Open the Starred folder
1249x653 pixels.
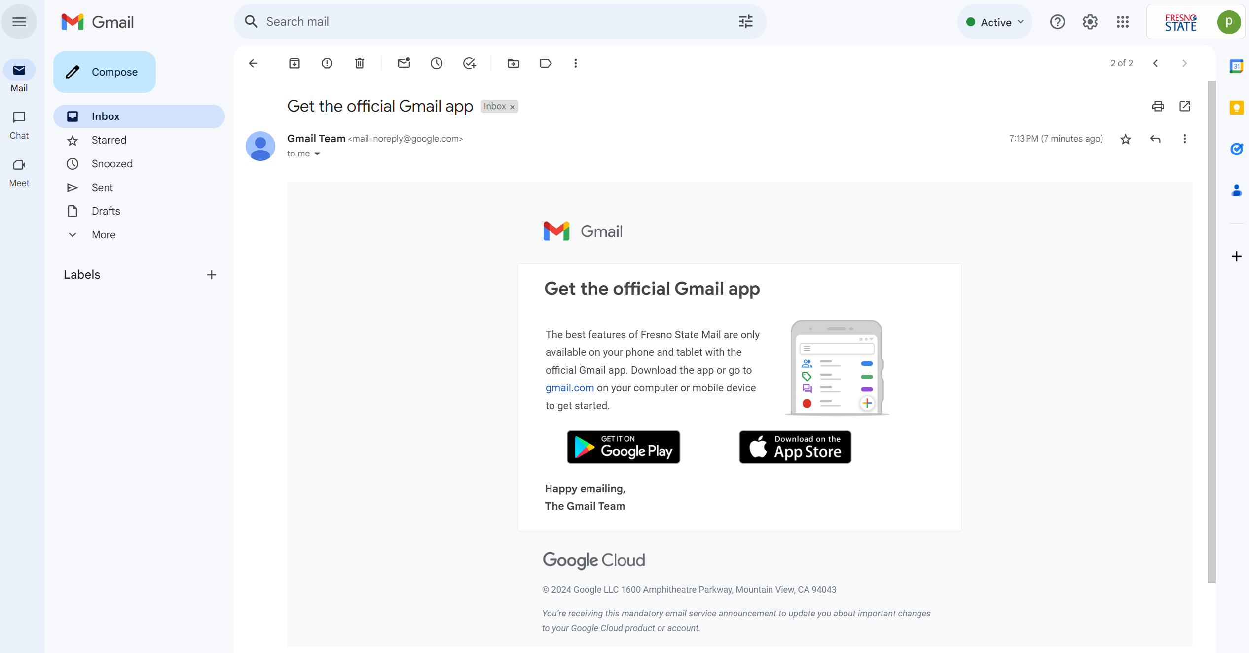(x=139, y=140)
